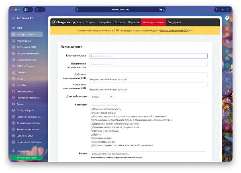Click the notifications bell in right panel
The height and width of the screenshot is (173, 241).
(227, 28)
